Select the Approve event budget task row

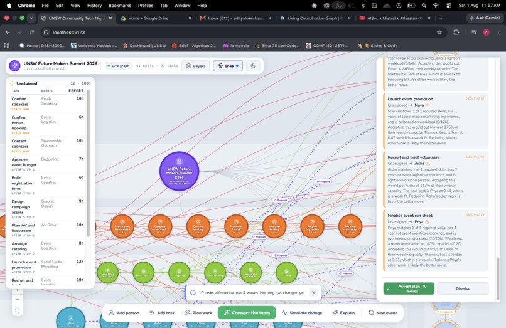click(x=48, y=164)
